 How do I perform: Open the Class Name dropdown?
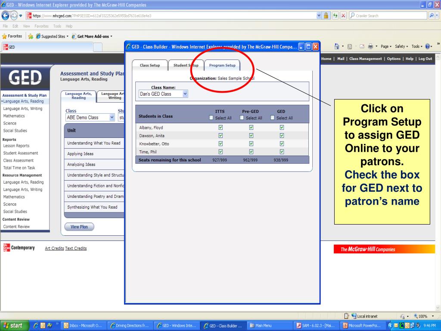tap(163, 94)
